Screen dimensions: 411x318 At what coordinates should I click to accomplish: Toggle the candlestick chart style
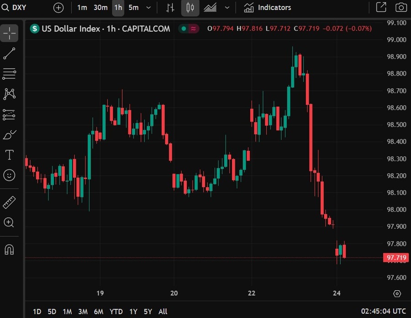(190, 7)
